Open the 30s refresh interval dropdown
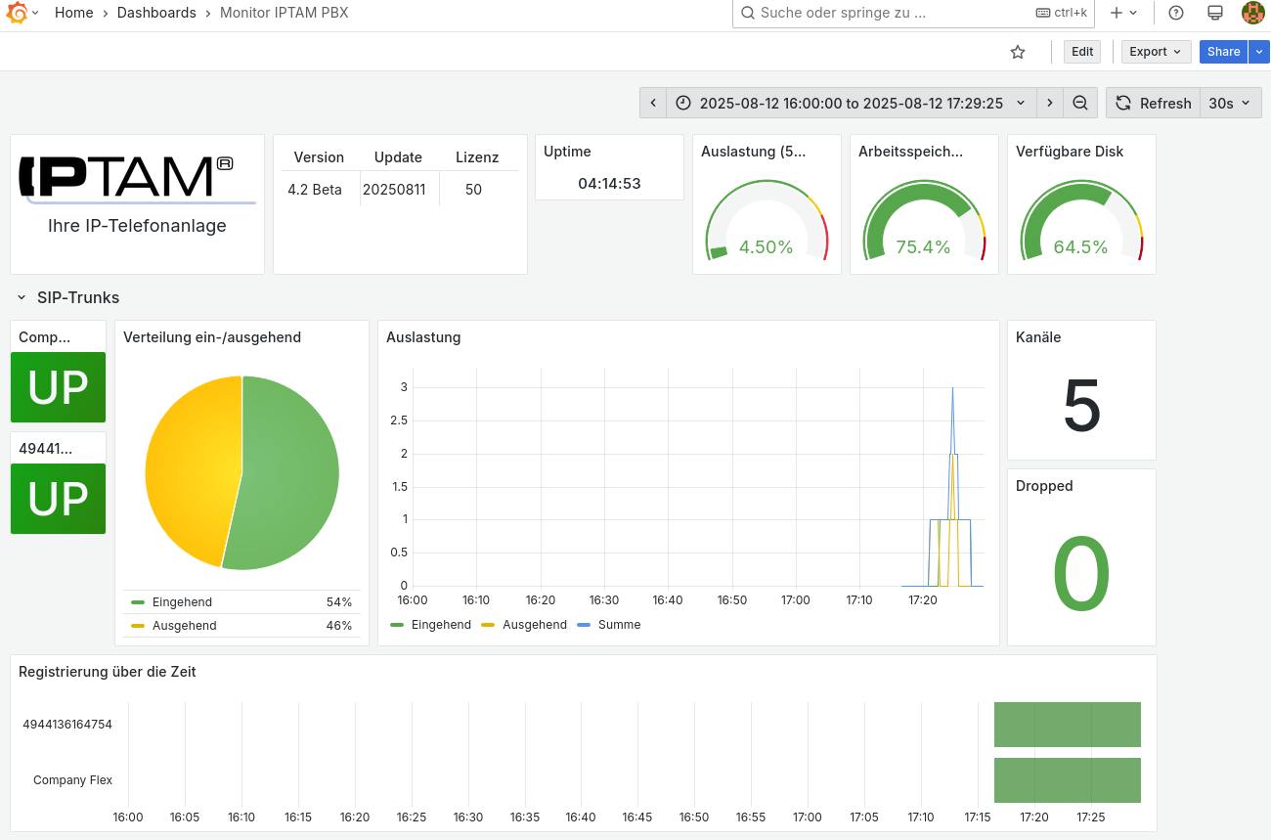 [1230, 103]
